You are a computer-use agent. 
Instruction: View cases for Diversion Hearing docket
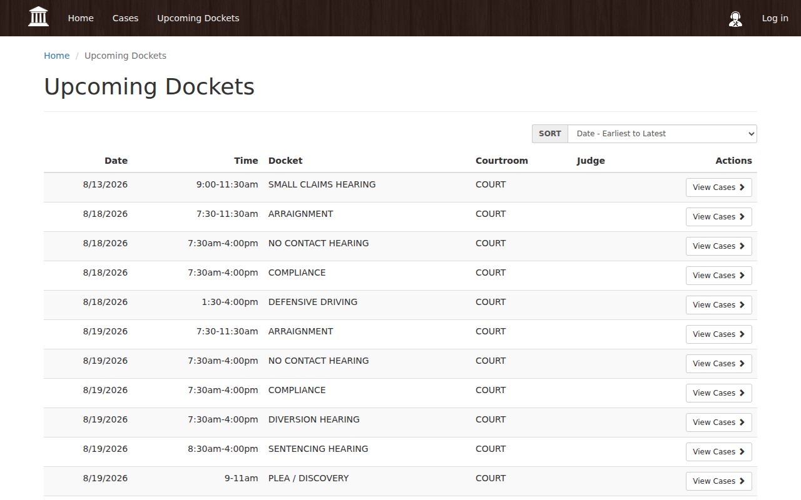tap(718, 422)
